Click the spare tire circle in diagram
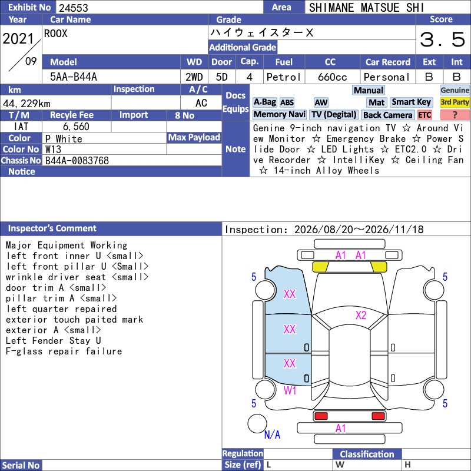This screenshot has height=471, width=471. coord(257,423)
